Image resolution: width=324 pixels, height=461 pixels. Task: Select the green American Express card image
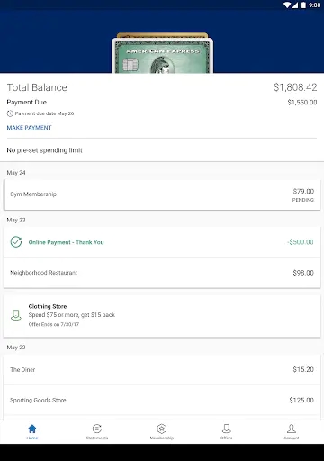point(162,56)
